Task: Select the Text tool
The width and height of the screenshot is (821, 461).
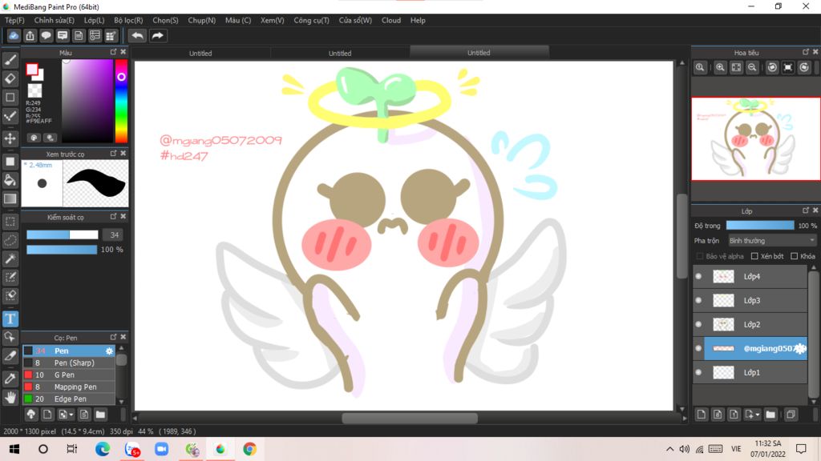Action: (x=10, y=319)
